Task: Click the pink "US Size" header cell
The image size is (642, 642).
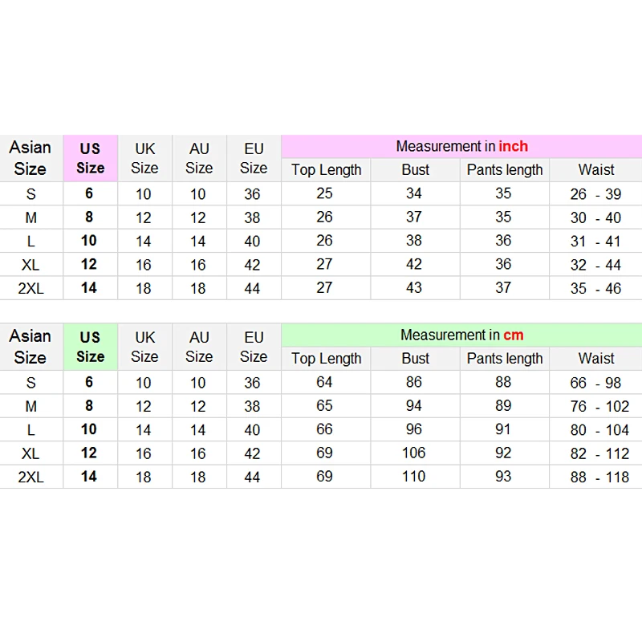Action: click(90, 158)
